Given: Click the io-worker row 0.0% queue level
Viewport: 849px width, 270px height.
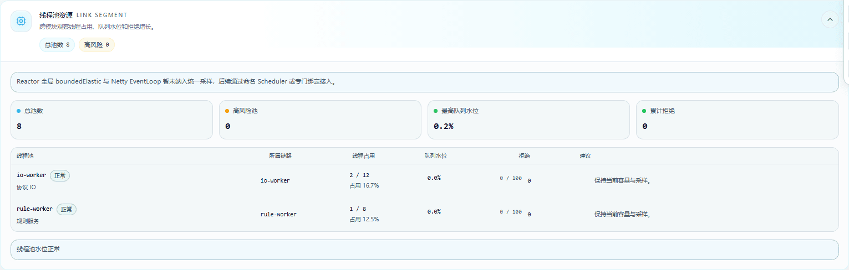Looking at the screenshot, I should click(434, 178).
